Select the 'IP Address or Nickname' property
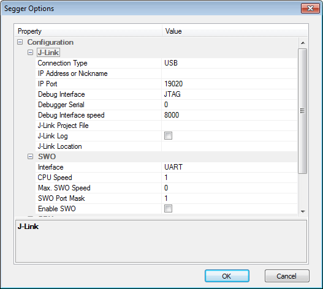 coord(73,73)
